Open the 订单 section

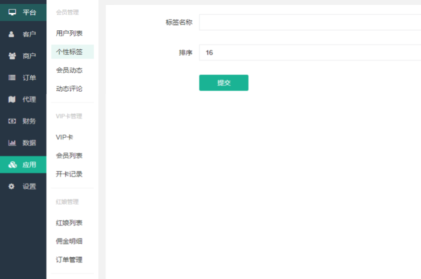click(x=23, y=78)
